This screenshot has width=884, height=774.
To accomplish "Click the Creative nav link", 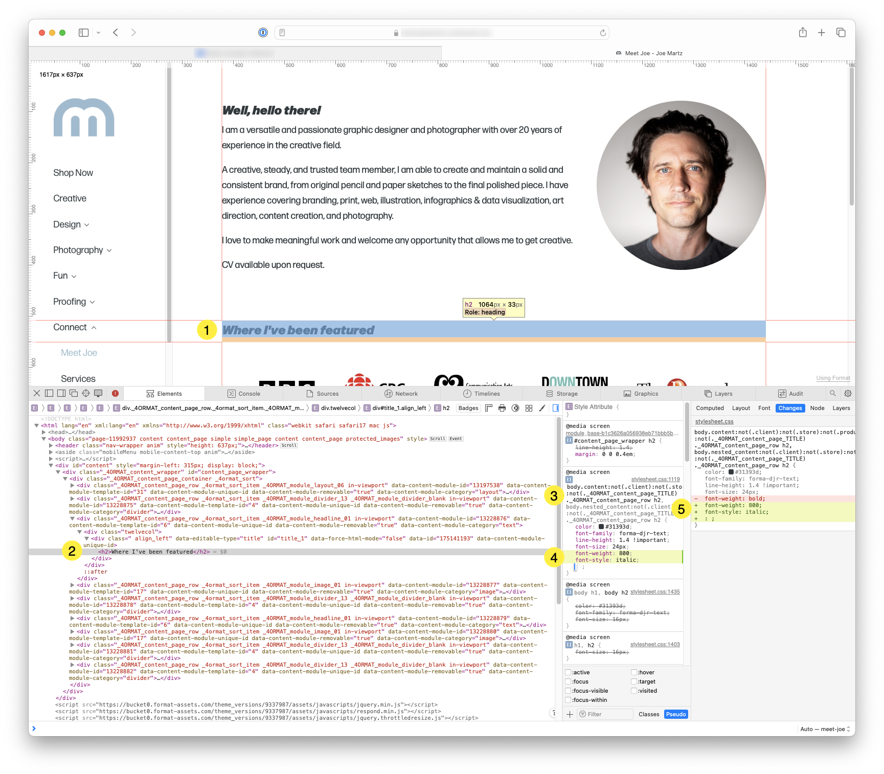I will 70,198.
